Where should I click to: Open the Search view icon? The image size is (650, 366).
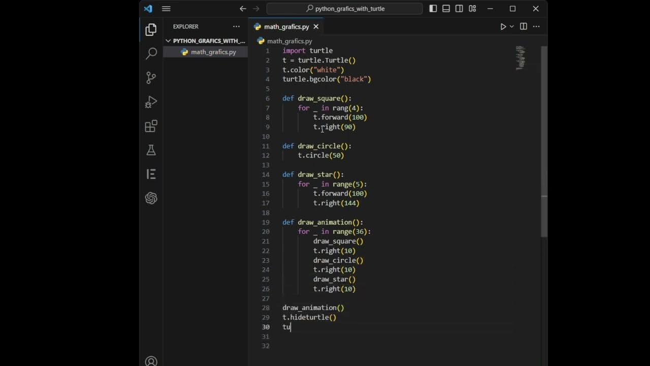(151, 53)
